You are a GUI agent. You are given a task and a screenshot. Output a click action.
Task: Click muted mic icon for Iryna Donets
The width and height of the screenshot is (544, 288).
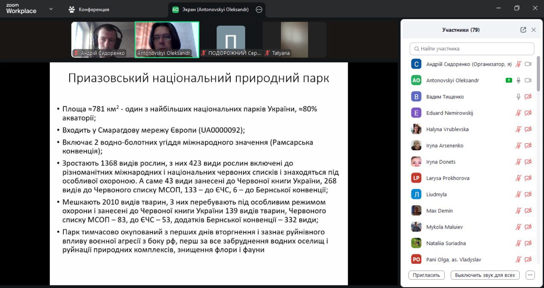pyautogui.click(x=518, y=162)
